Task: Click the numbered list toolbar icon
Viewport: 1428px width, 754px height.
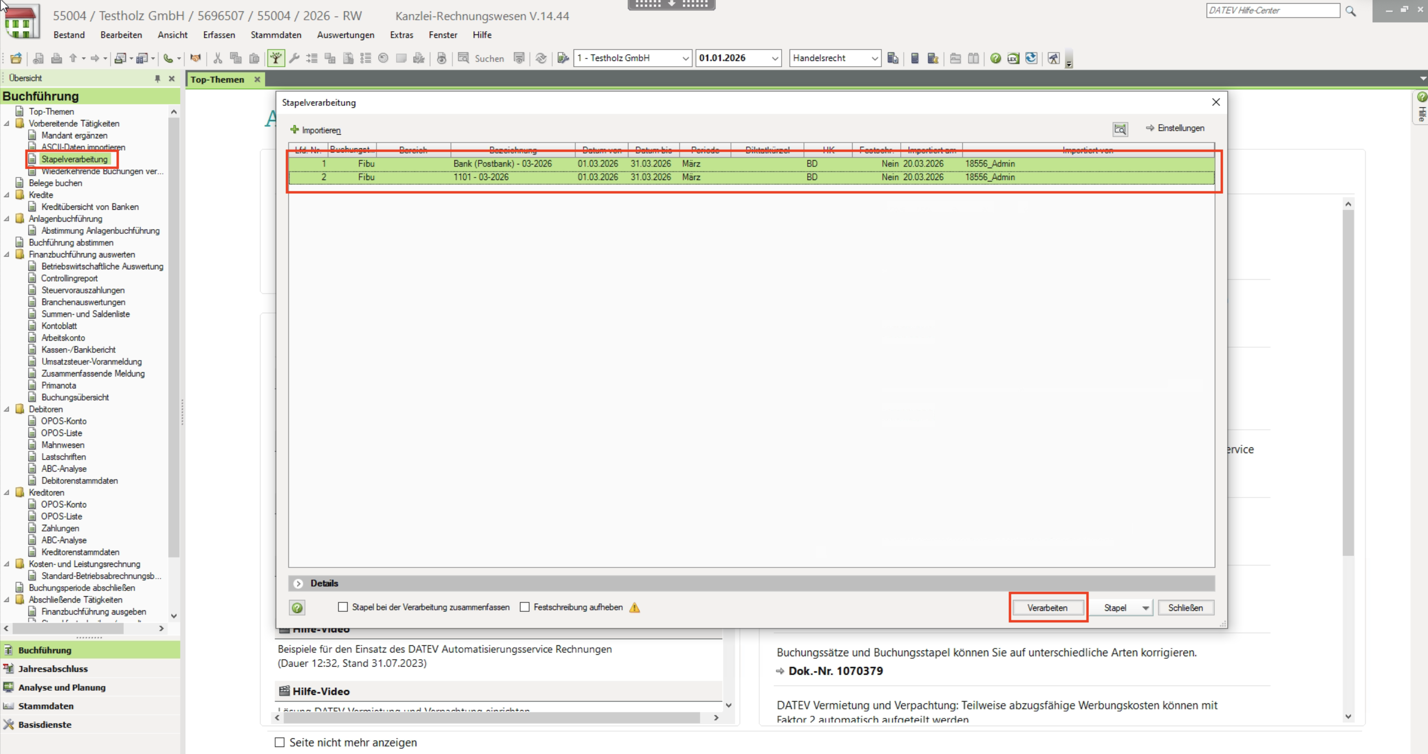Action: (366, 58)
